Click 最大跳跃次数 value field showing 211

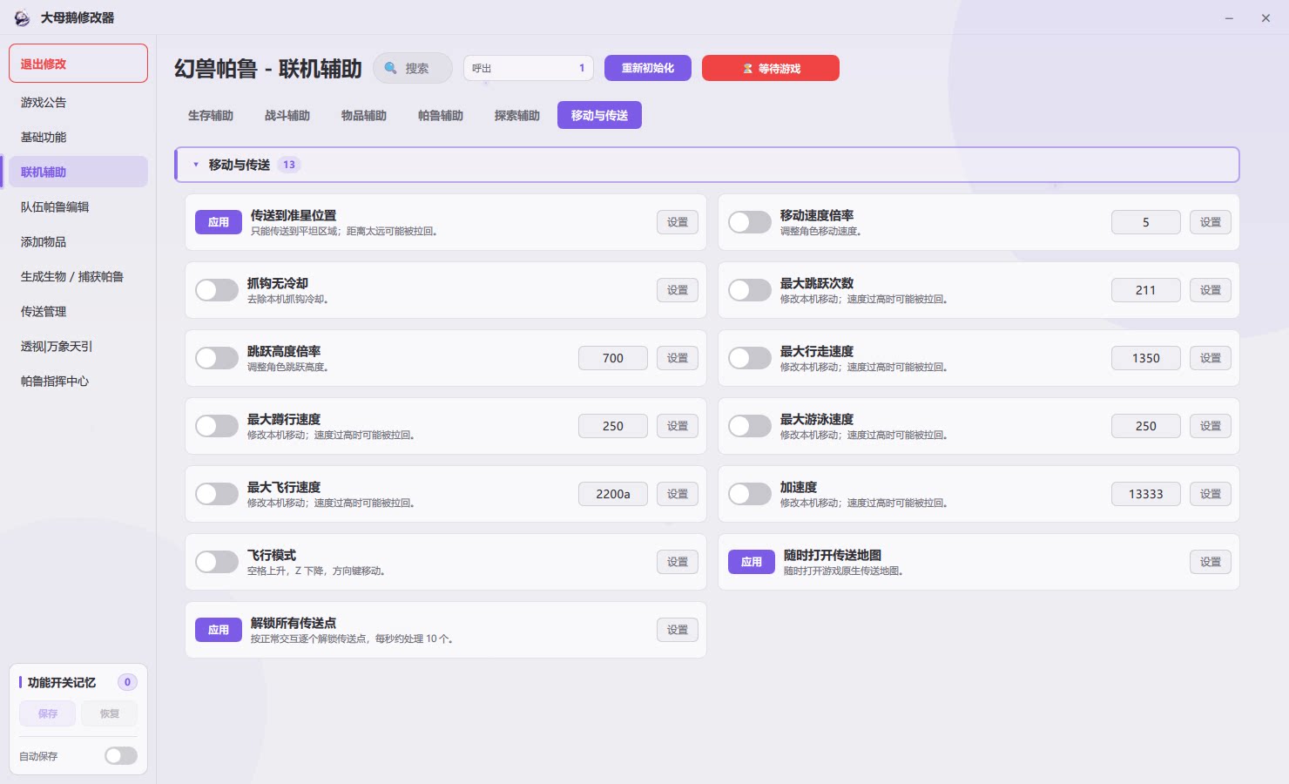point(1146,290)
